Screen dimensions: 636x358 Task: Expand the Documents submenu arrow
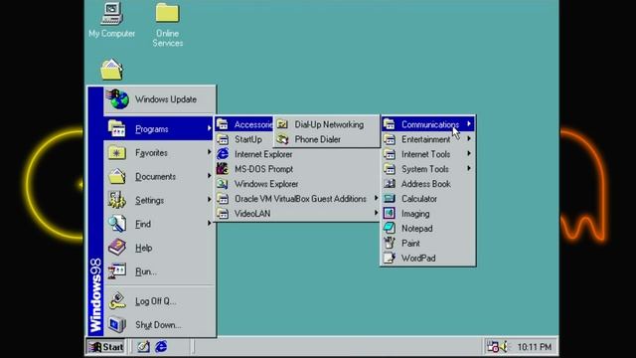click(210, 176)
